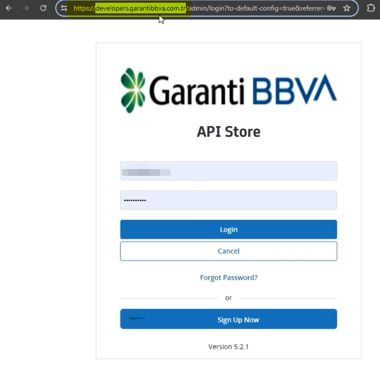Click the Version 5.2.1 text
The image size is (380, 368).
click(x=229, y=347)
